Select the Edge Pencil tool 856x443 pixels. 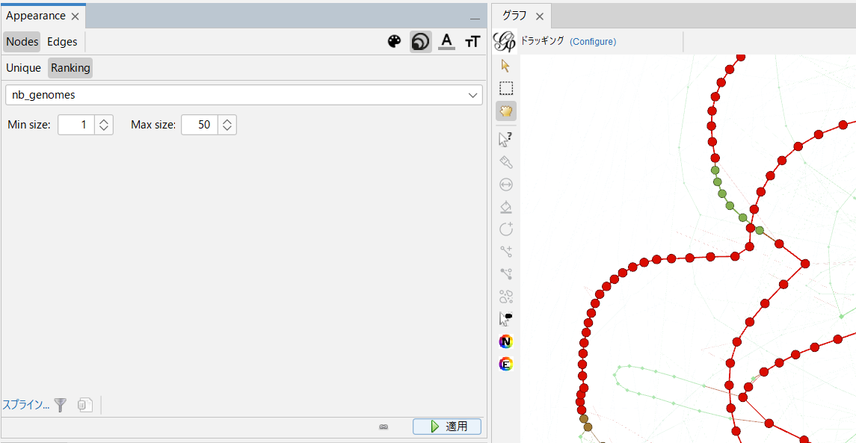(506, 364)
